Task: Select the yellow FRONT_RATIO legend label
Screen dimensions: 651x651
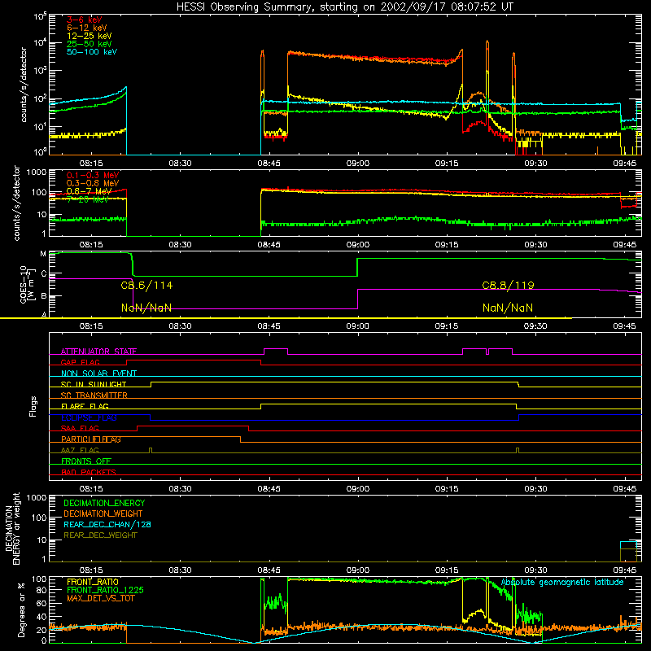Action: coord(93,582)
